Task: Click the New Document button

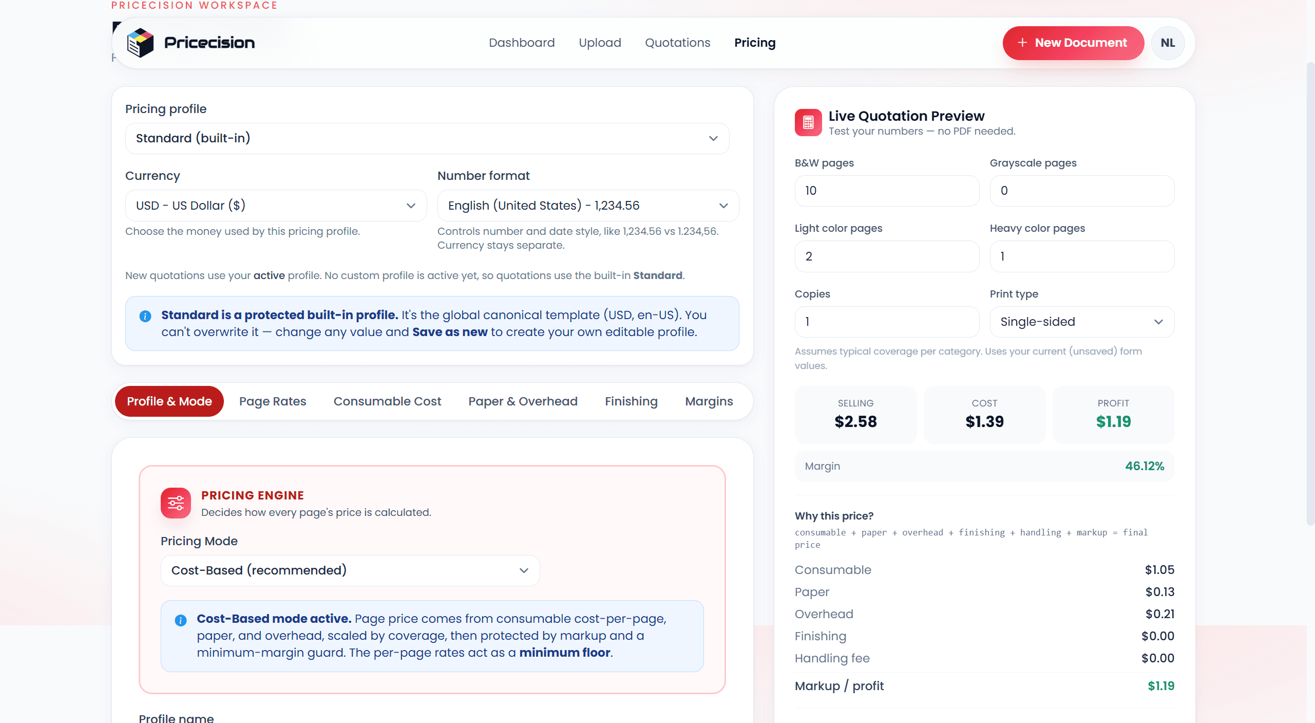Action: pos(1073,43)
